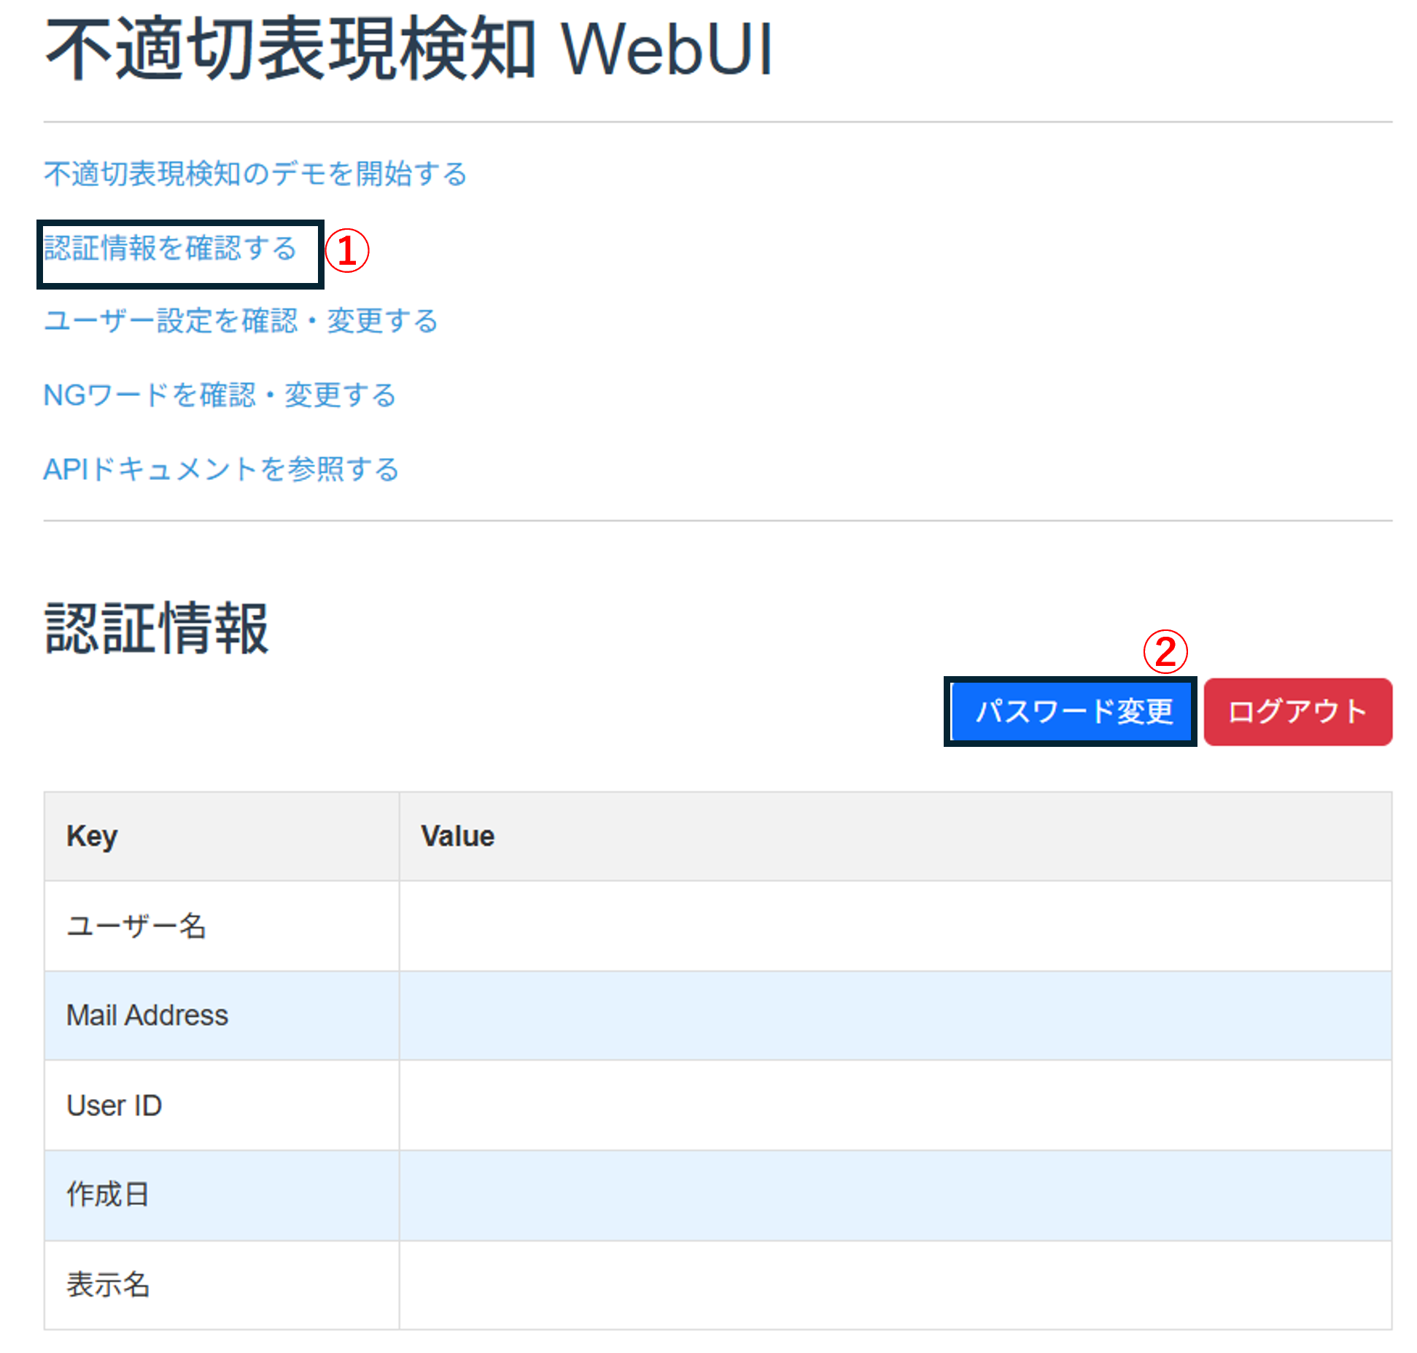Click the Key column header
This screenshot has height=1353, width=1417.
(x=92, y=836)
